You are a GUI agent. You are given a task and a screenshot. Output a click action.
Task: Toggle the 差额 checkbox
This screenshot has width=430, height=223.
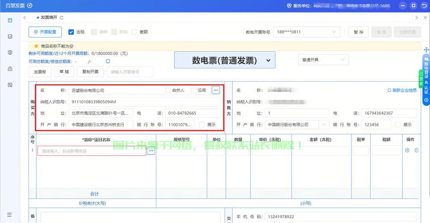134,32
